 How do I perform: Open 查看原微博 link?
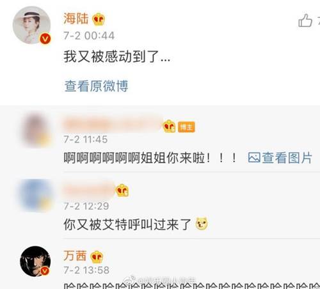(97, 86)
